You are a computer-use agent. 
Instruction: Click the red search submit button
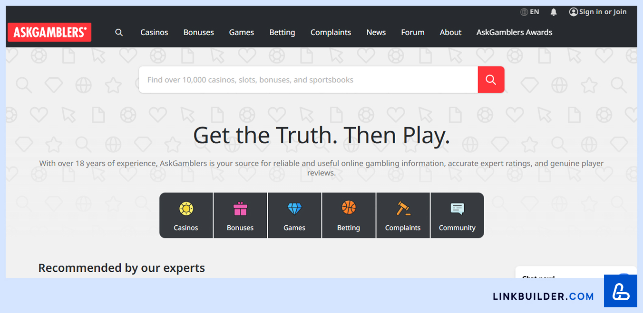[491, 80]
